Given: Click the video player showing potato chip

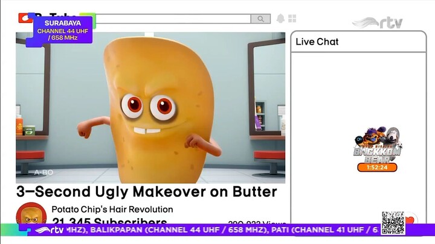Looking at the screenshot, I should coord(150,107).
